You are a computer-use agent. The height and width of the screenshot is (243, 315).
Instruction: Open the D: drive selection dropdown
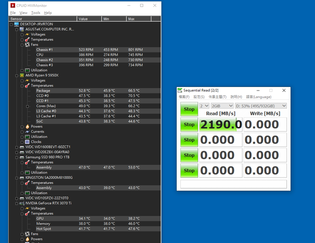click(261, 106)
